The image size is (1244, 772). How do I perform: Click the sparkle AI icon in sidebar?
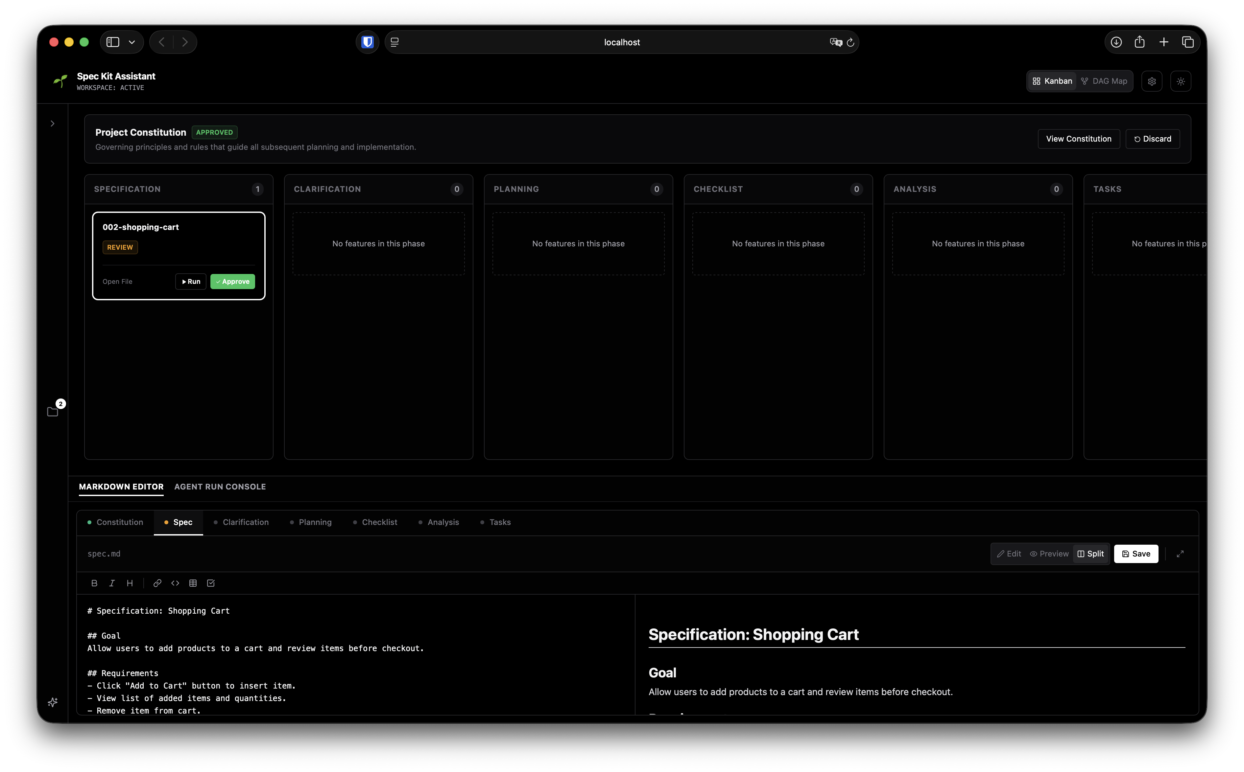[53, 702]
